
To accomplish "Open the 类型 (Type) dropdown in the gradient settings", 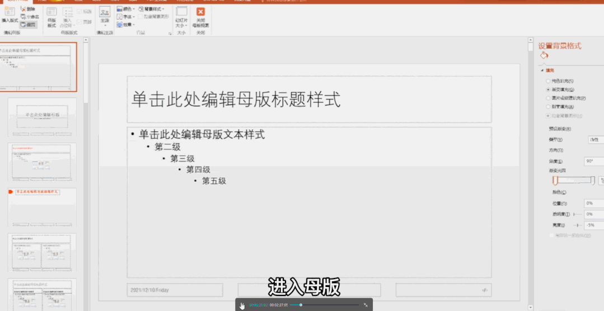I will [596, 140].
